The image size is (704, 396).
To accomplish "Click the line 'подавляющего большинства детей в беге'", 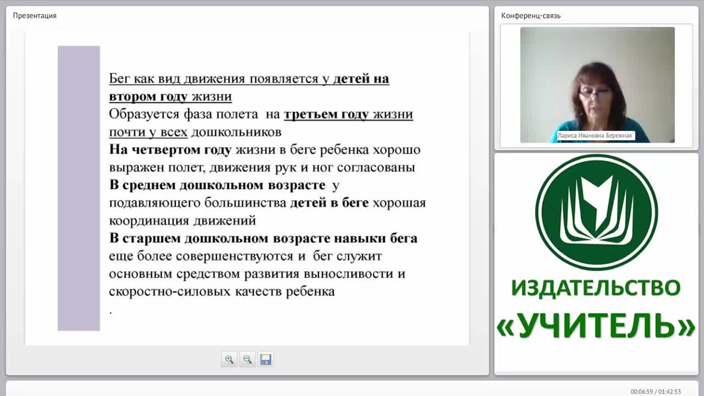I will tap(267, 203).
